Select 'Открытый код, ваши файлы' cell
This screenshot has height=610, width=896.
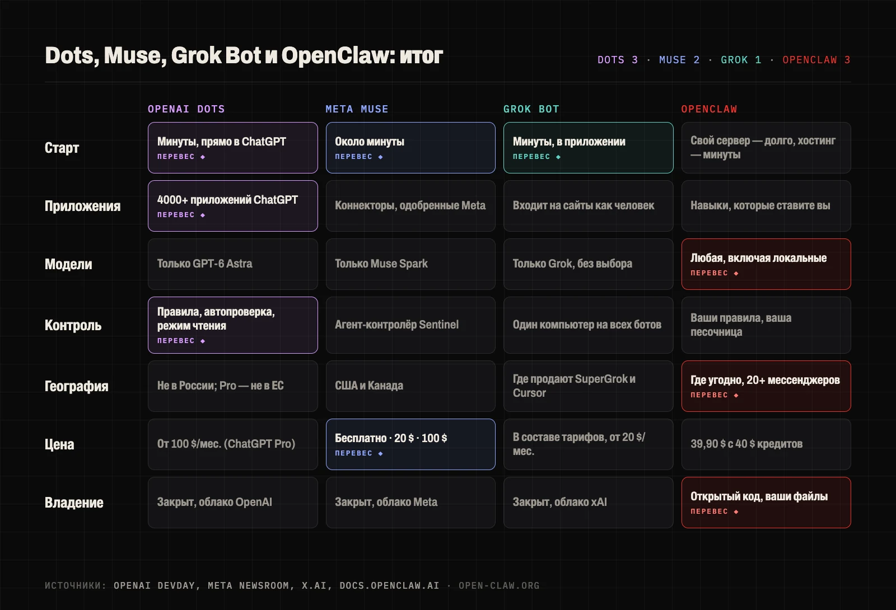[x=766, y=503]
